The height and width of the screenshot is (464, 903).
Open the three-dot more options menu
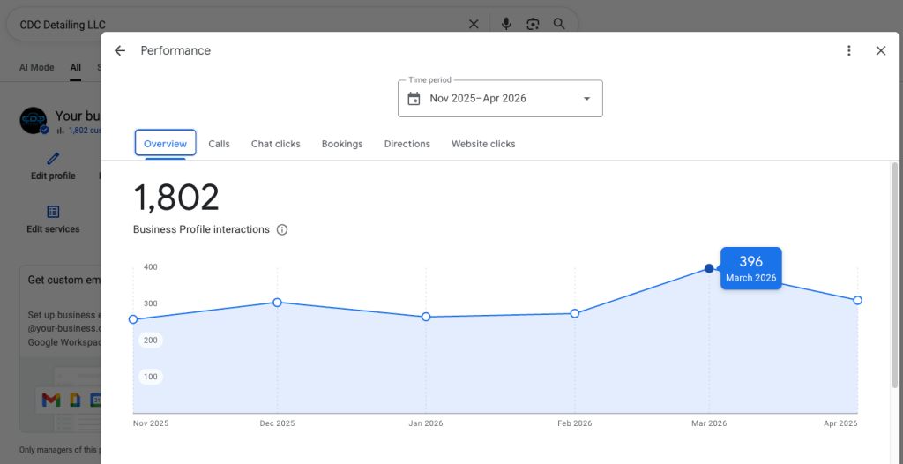[x=849, y=51]
